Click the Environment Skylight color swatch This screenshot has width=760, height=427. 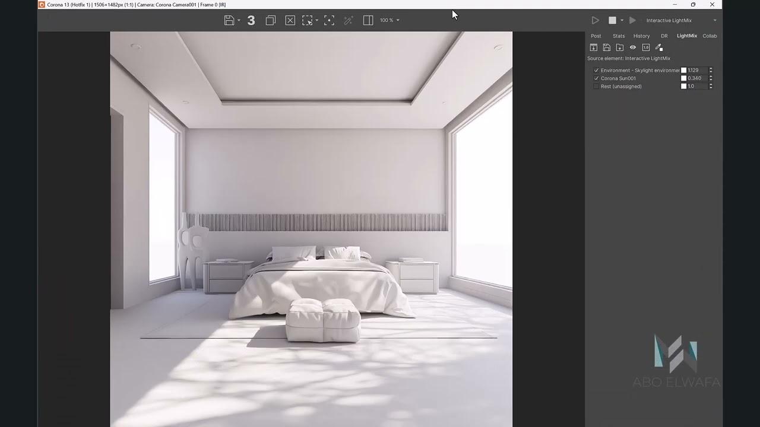tap(683, 70)
